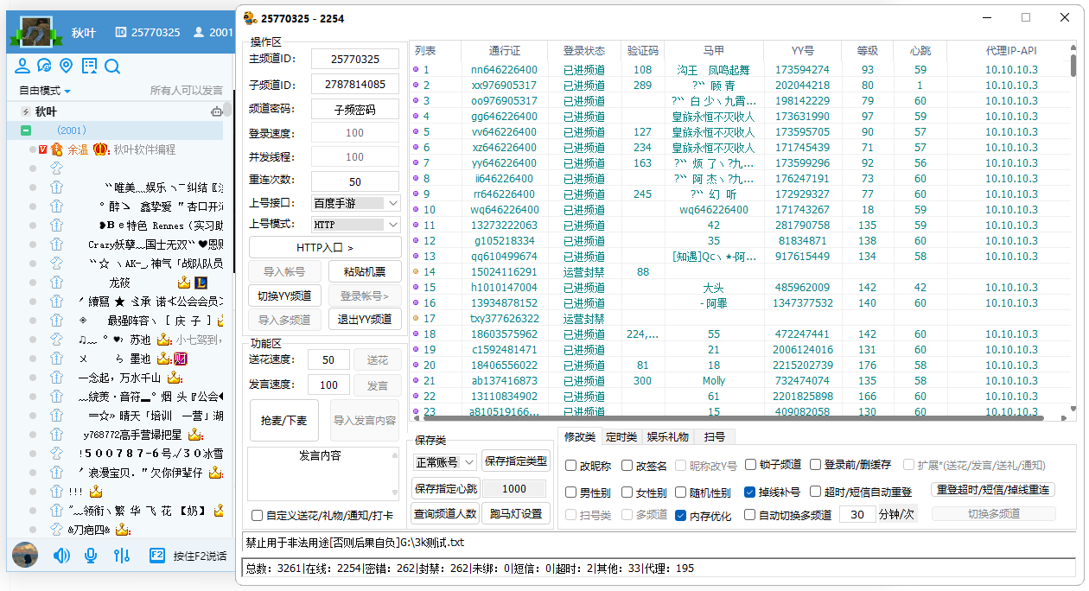The image size is (1089, 591).
Task: Click the location pin icon
Action: [67, 67]
